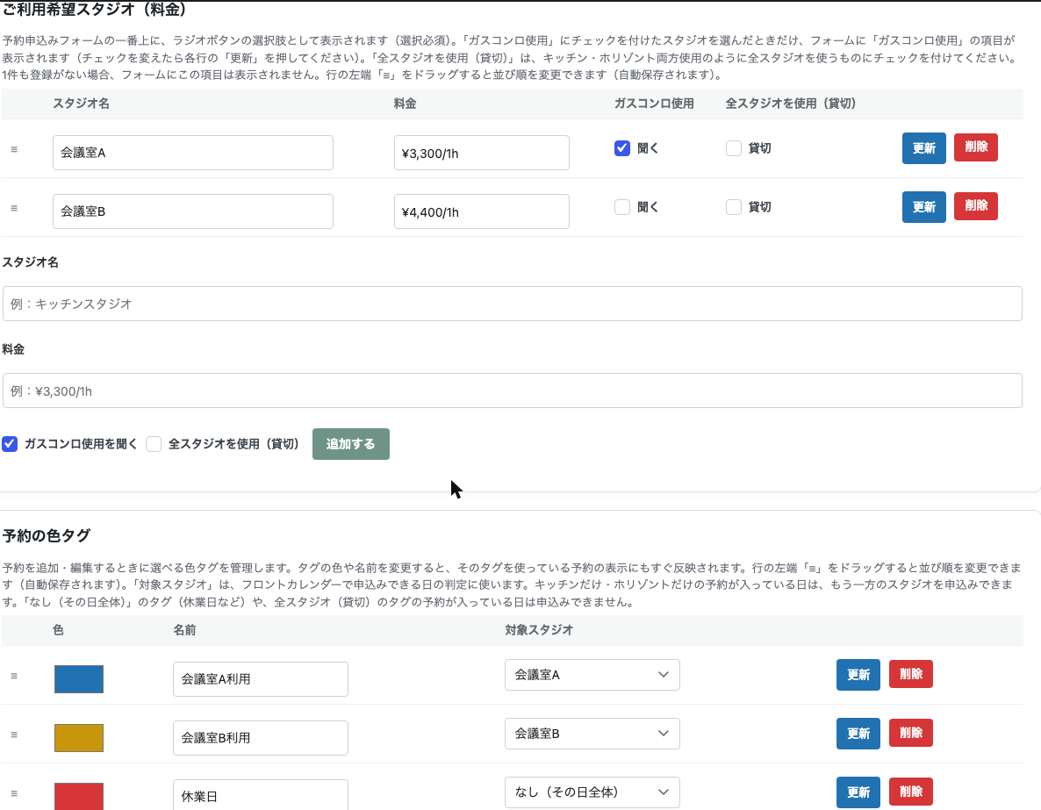The image size is (1041, 810).
Task: Check 貸切 checkbox for 会議室A
Action: click(734, 148)
